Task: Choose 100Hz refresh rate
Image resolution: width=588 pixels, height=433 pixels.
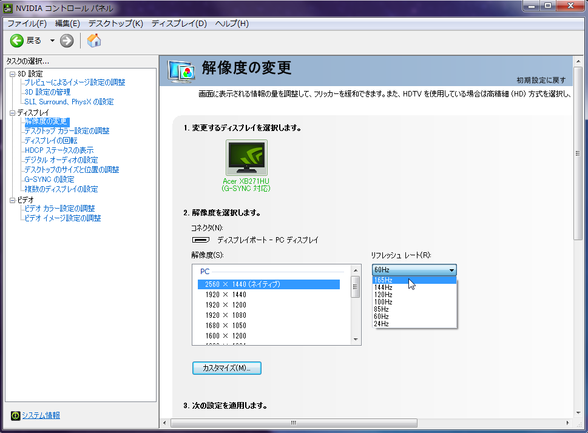Action: click(414, 302)
